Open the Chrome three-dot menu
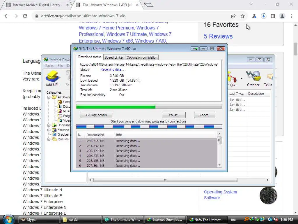Image resolution: width=298 pixels, height=224 pixels. (292, 16)
